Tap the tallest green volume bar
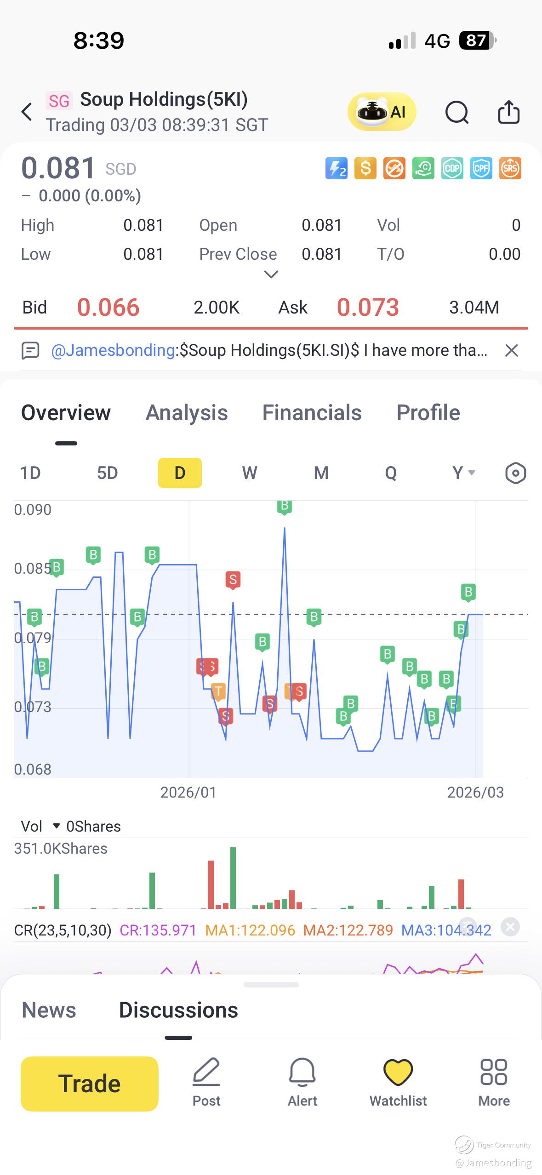This screenshot has width=542, height=1175. 233,878
